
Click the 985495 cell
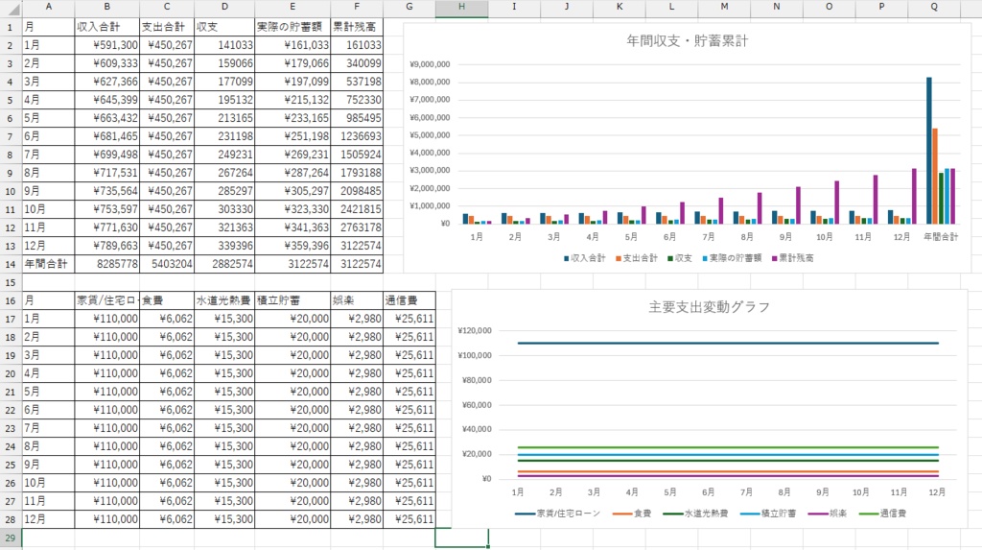point(357,118)
